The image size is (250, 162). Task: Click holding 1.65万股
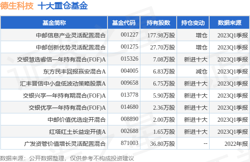pos(164,132)
